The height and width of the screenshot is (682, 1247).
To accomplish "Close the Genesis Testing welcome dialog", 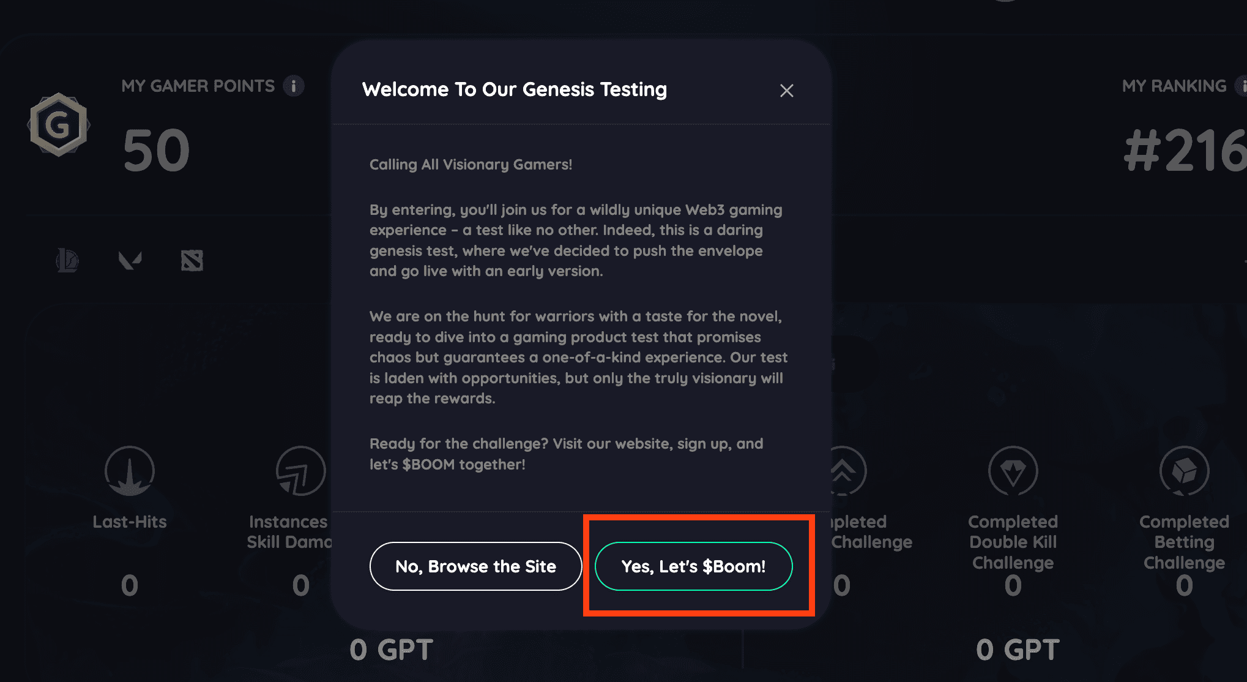I will tap(786, 91).
